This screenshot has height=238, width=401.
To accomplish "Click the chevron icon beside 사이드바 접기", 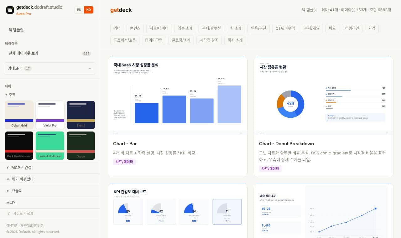I will [9, 214].
